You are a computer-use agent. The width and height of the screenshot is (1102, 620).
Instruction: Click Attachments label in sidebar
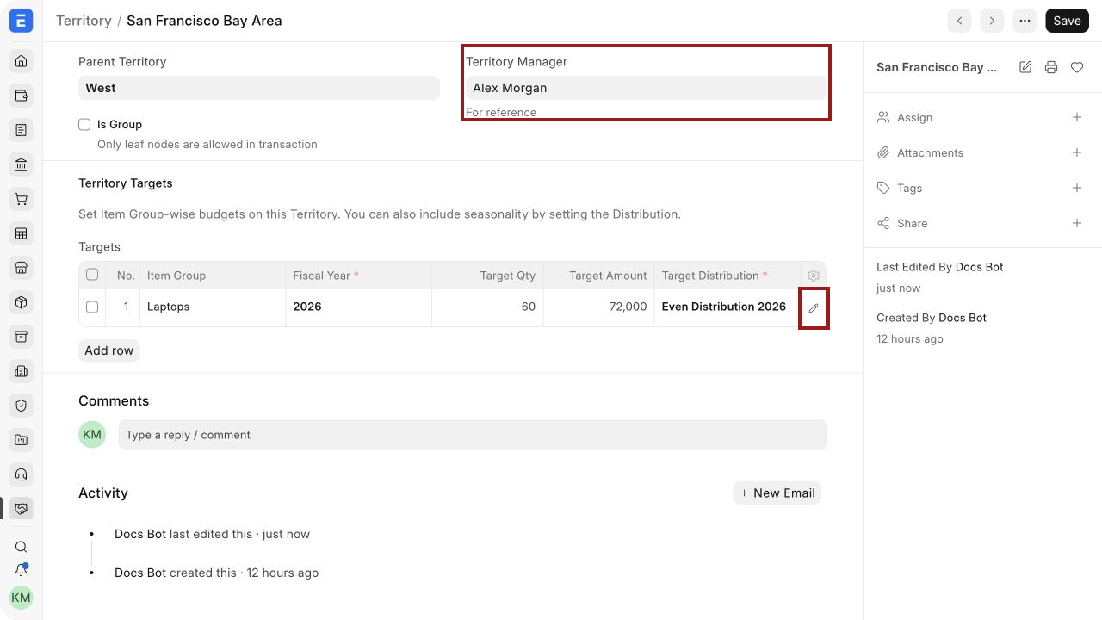930,152
